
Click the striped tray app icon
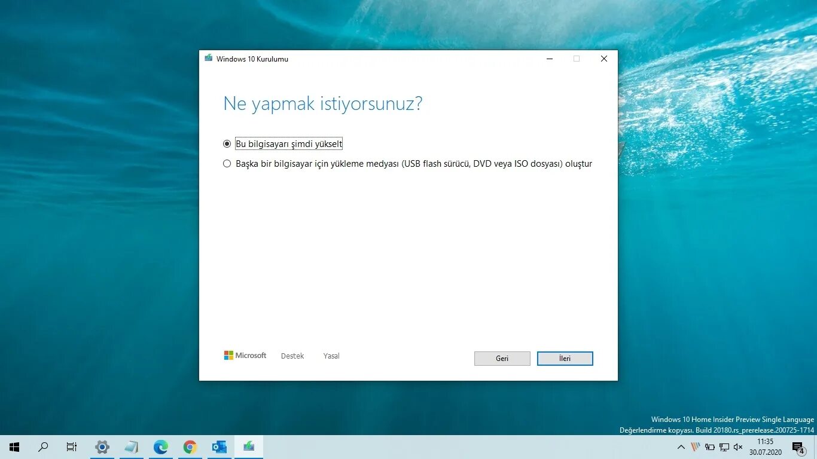pos(695,447)
